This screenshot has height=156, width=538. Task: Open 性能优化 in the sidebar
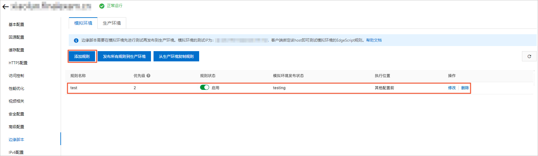pos(16,88)
